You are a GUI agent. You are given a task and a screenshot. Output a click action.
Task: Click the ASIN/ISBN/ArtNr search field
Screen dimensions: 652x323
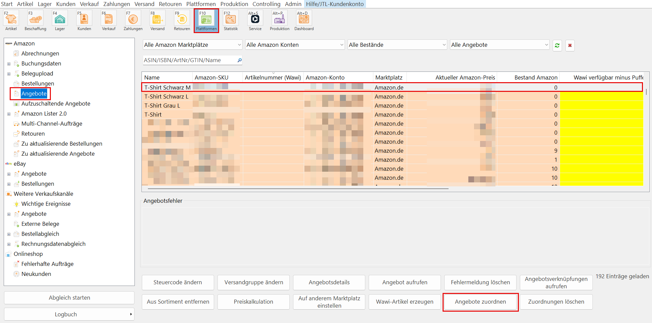pyautogui.click(x=189, y=60)
